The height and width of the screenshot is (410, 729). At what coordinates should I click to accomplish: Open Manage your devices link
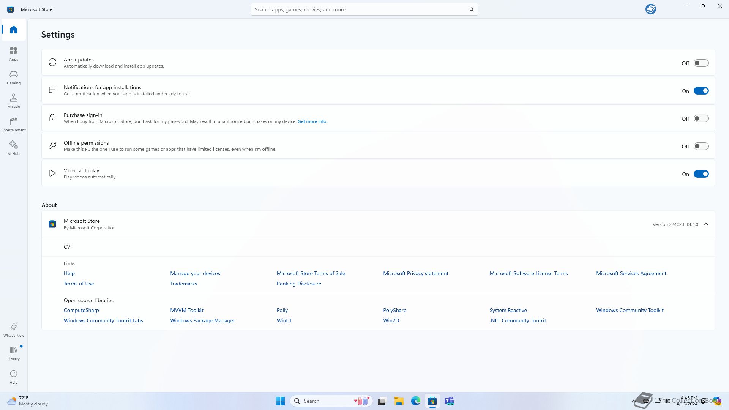pos(195,273)
